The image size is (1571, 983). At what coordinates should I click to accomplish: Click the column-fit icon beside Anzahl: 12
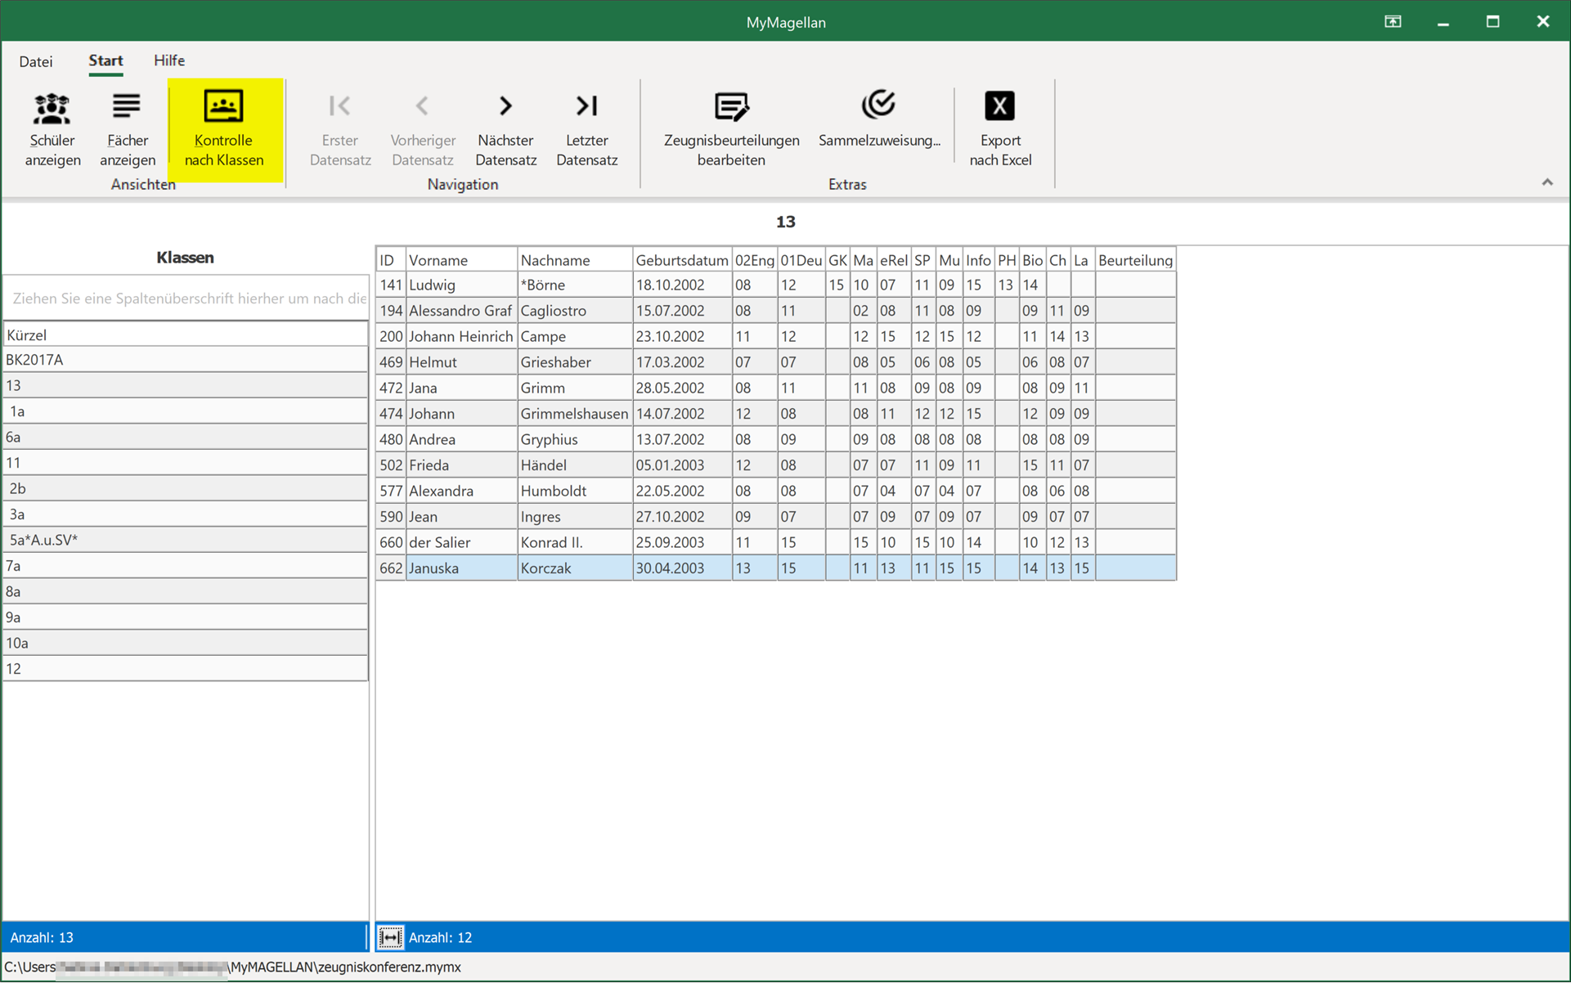390,937
